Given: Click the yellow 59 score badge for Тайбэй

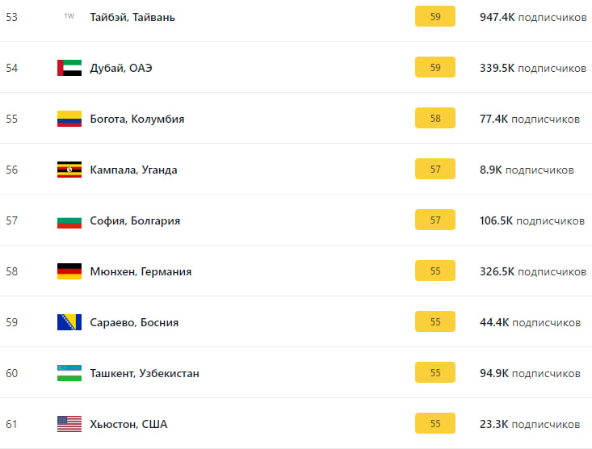Looking at the screenshot, I should (x=435, y=16).
